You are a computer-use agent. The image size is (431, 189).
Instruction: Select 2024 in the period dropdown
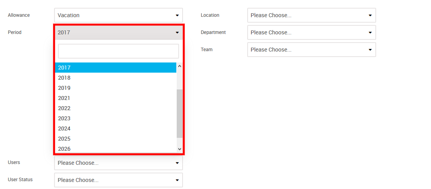pyautogui.click(x=116, y=128)
